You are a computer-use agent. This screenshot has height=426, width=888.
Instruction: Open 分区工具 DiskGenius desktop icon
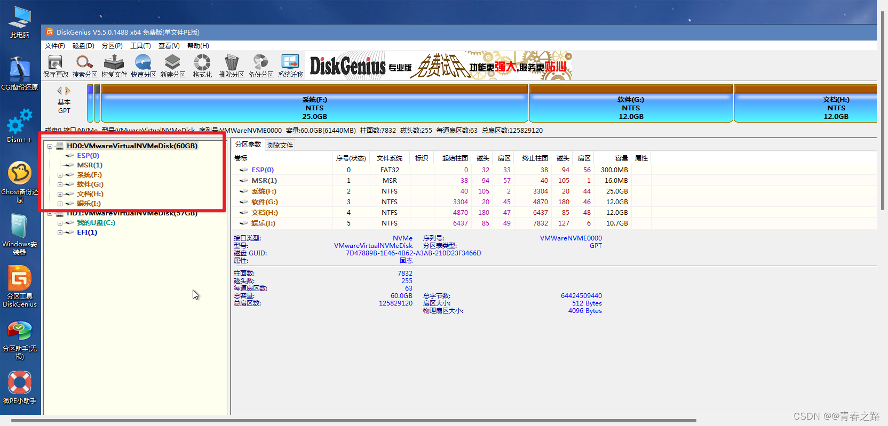tap(20, 286)
